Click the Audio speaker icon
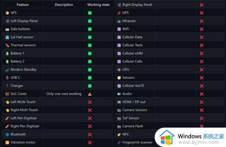The image size is (226, 147). pos(119,94)
